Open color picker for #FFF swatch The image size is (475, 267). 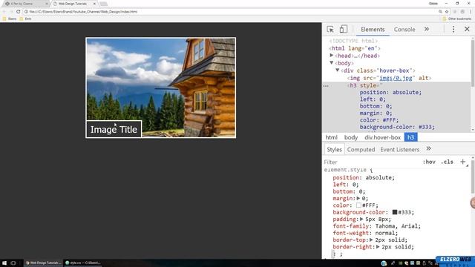click(x=358, y=205)
